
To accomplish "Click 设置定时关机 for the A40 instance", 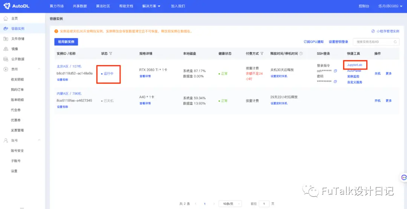I will point(279,103).
